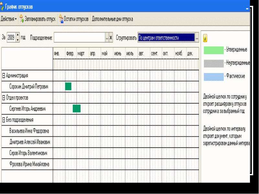Collapse the Отдел проектов group

pyautogui.click(x=4, y=98)
